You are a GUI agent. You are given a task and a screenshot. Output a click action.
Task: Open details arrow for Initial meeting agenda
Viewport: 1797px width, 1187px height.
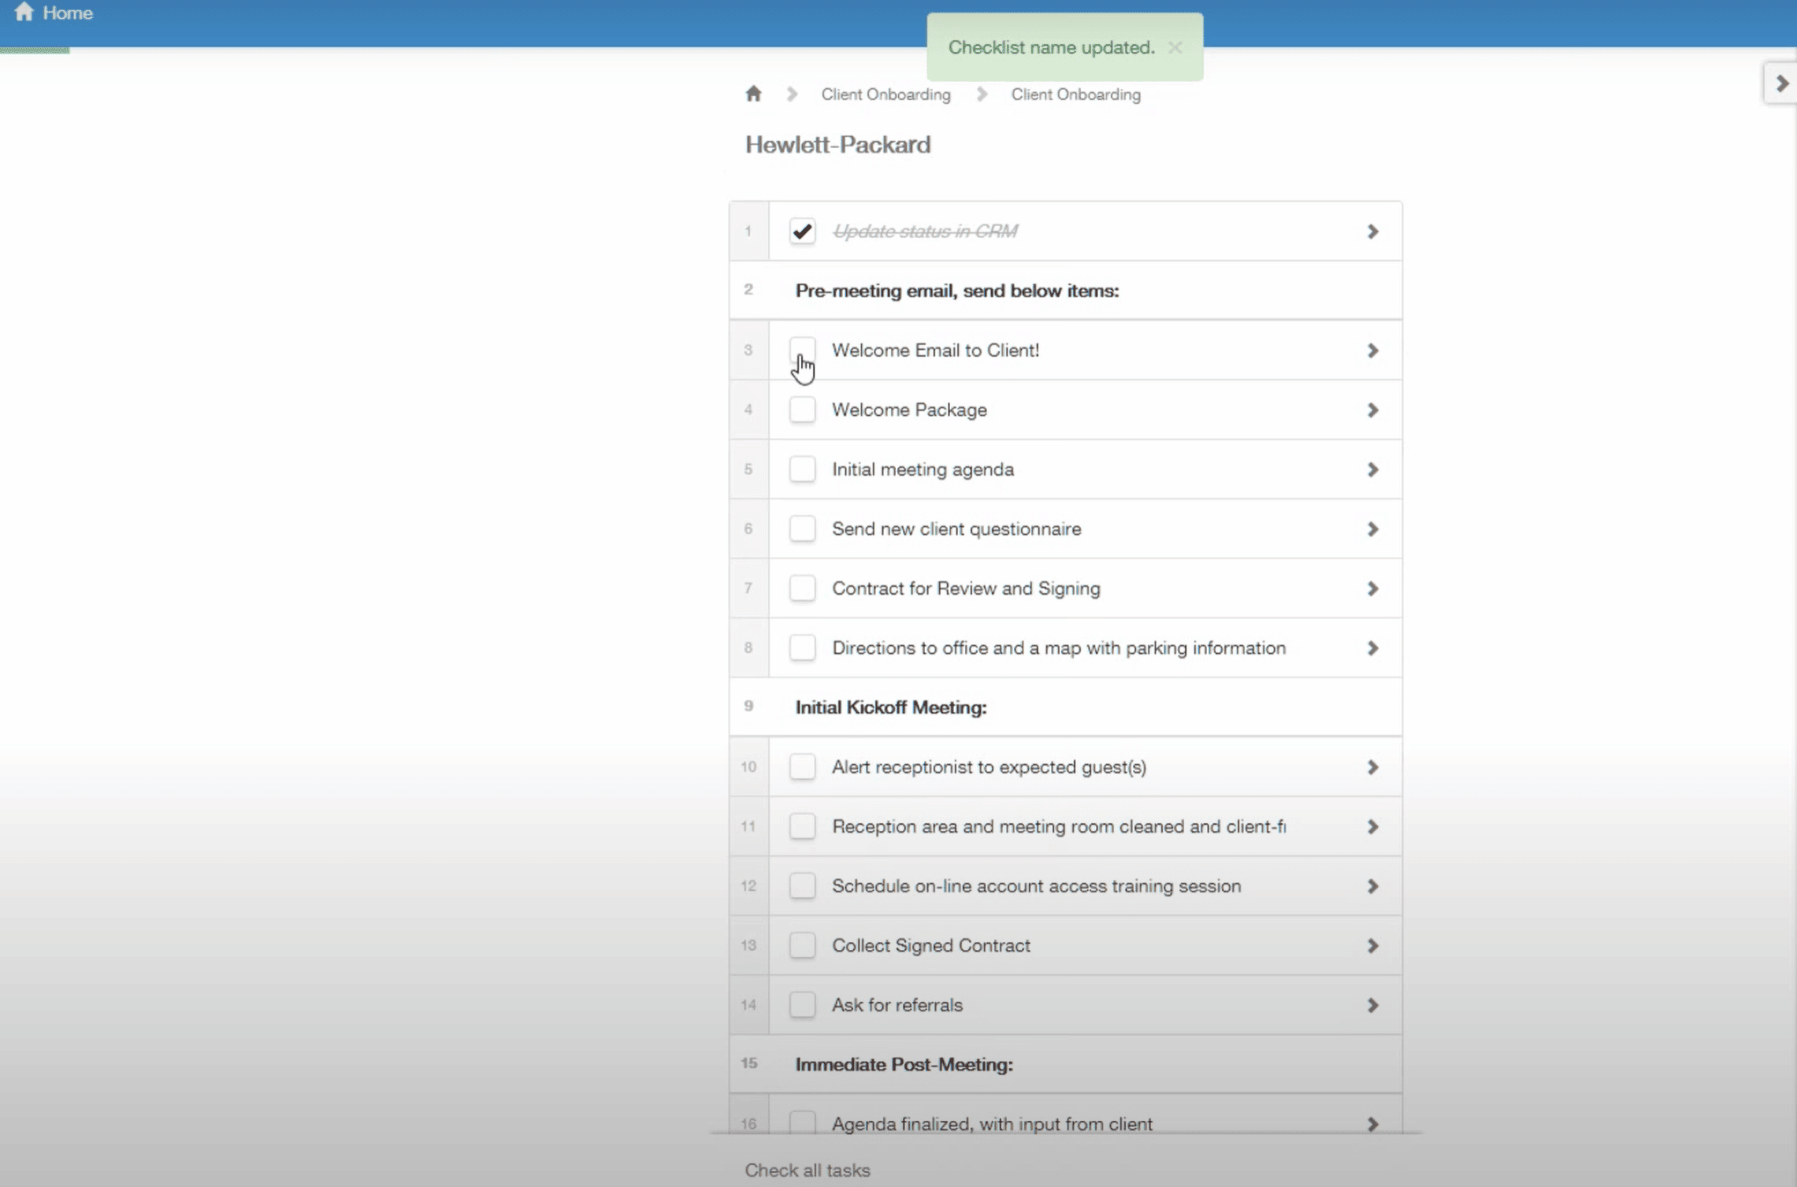coord(1372,469)
